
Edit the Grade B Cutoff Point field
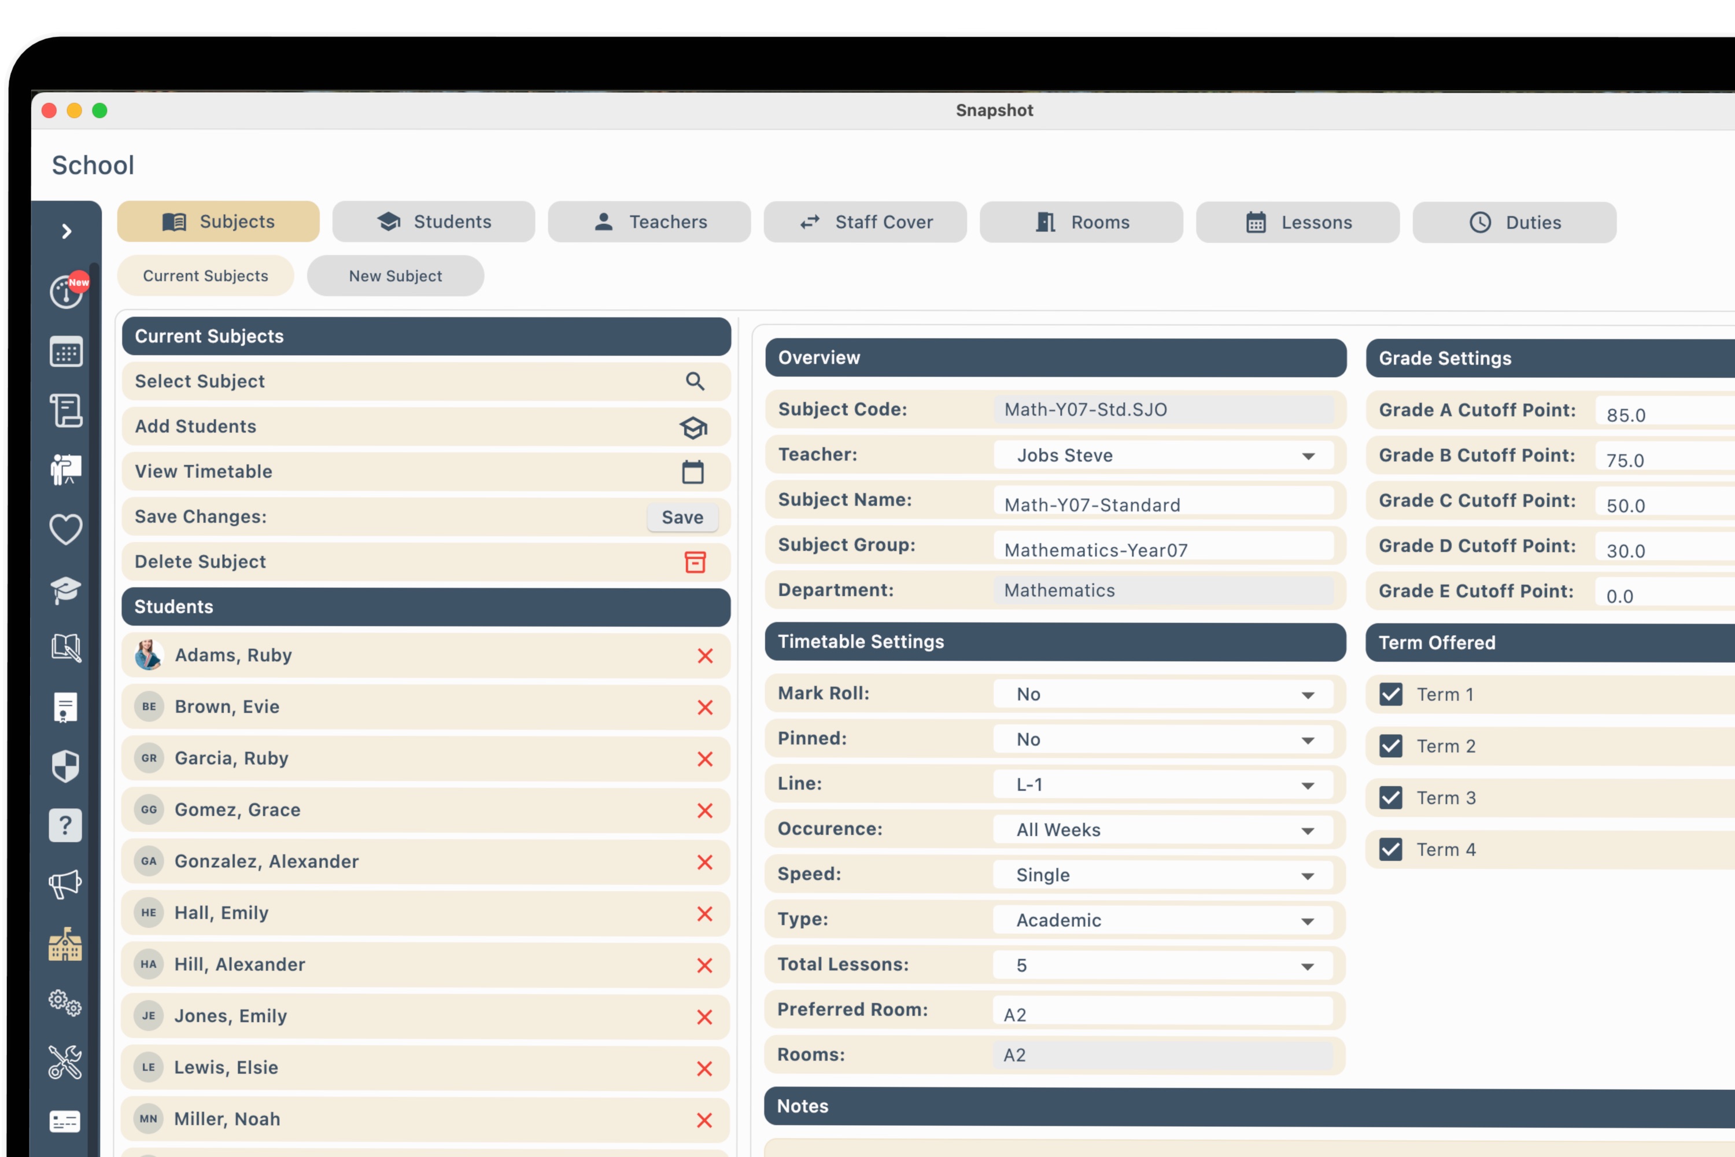pyautogui.click(x=1666, y=456)
